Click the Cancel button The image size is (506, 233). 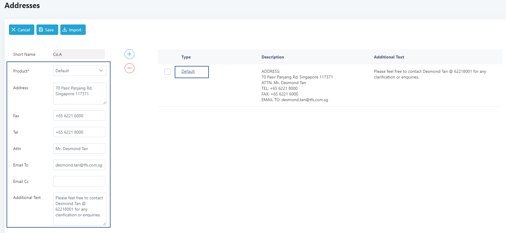pos(22,30)
